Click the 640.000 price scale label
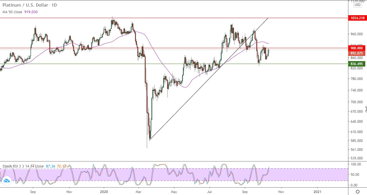This screenshot has width=367, height=195. click(x=356, y=122)
